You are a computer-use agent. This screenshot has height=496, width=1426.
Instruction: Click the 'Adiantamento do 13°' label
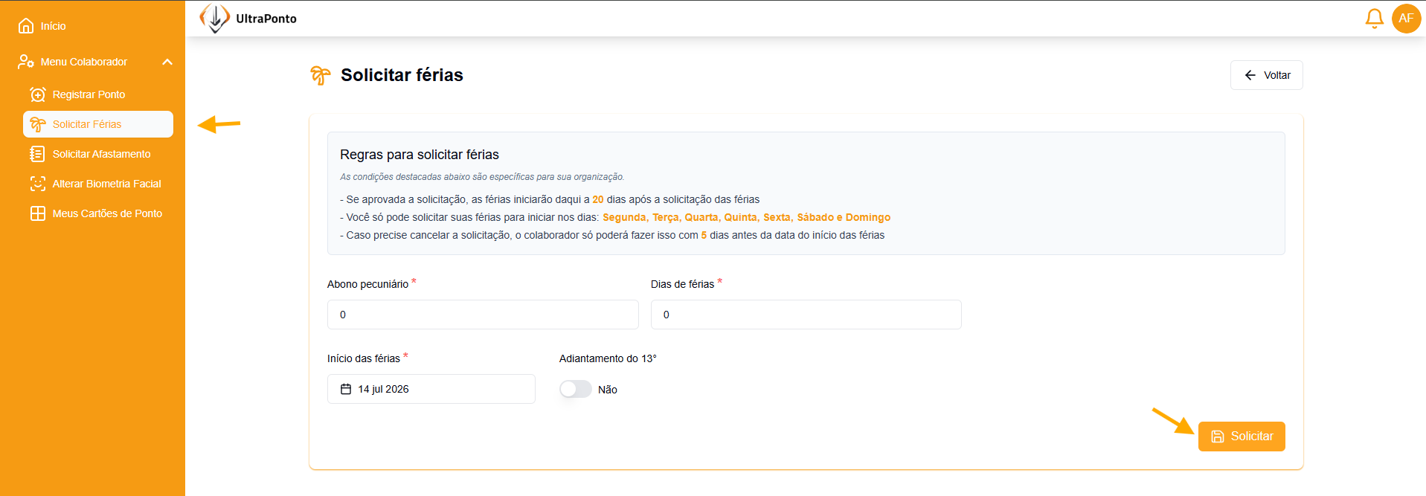tap(608, 358)
